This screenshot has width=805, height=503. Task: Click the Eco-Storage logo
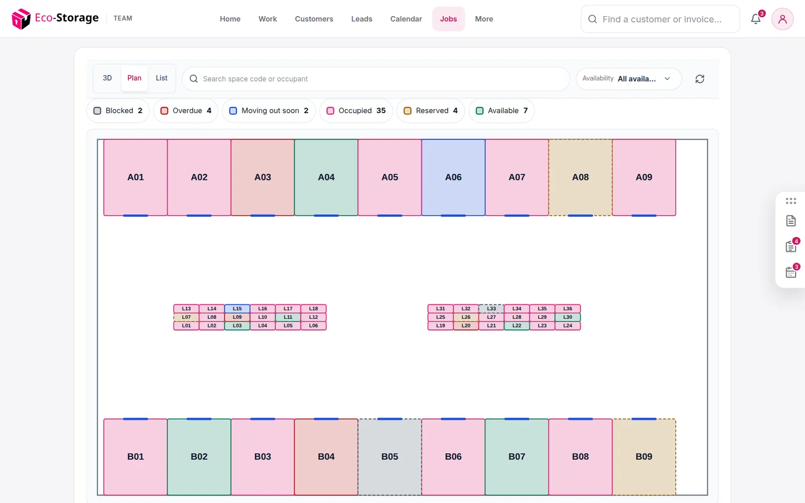click(55, 19)
